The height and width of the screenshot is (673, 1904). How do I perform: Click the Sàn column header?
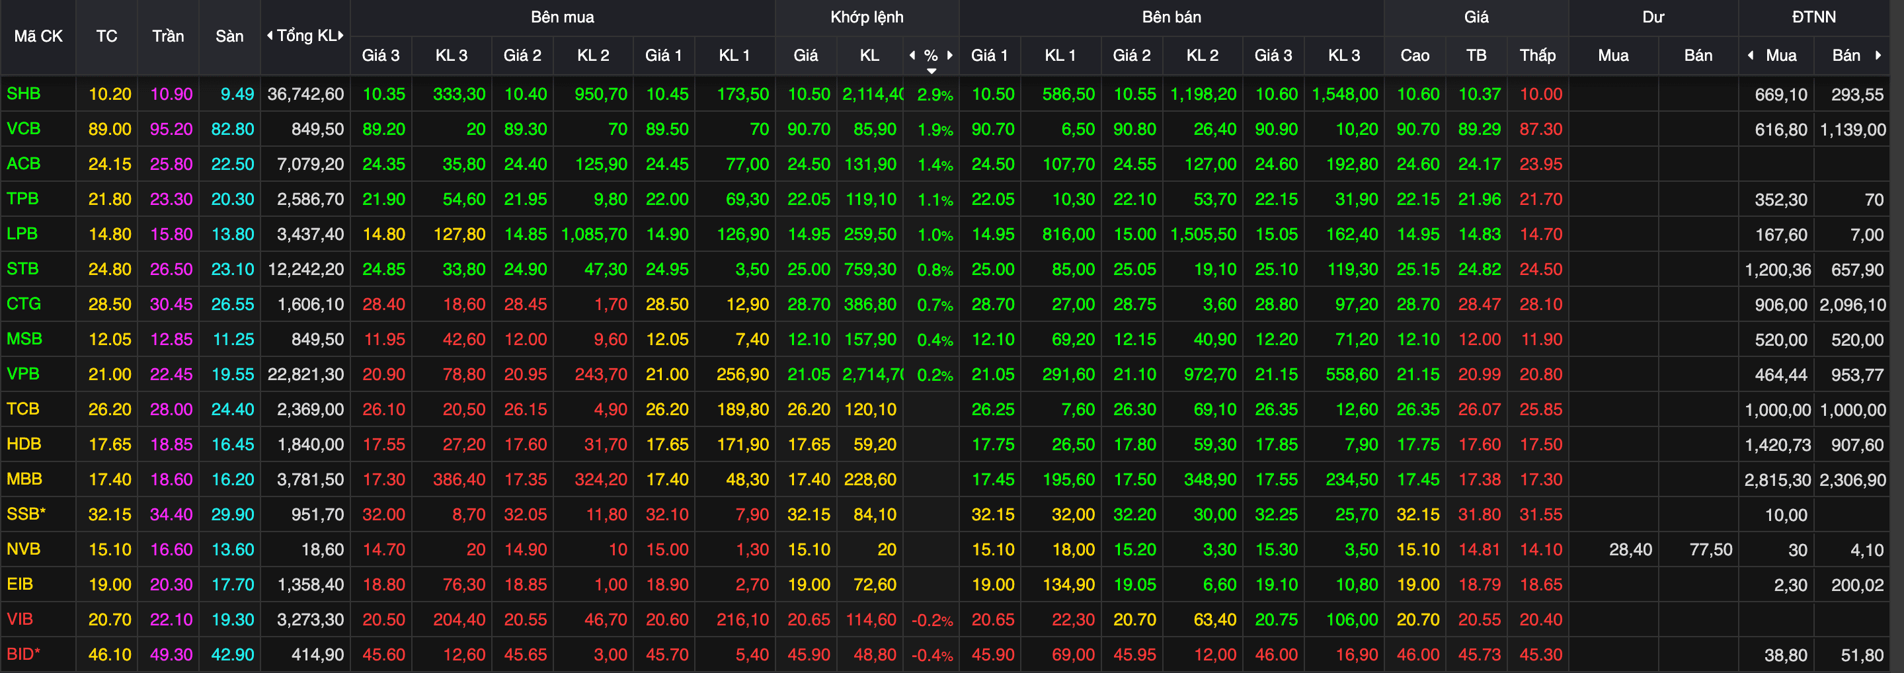[x=229, y=36]
